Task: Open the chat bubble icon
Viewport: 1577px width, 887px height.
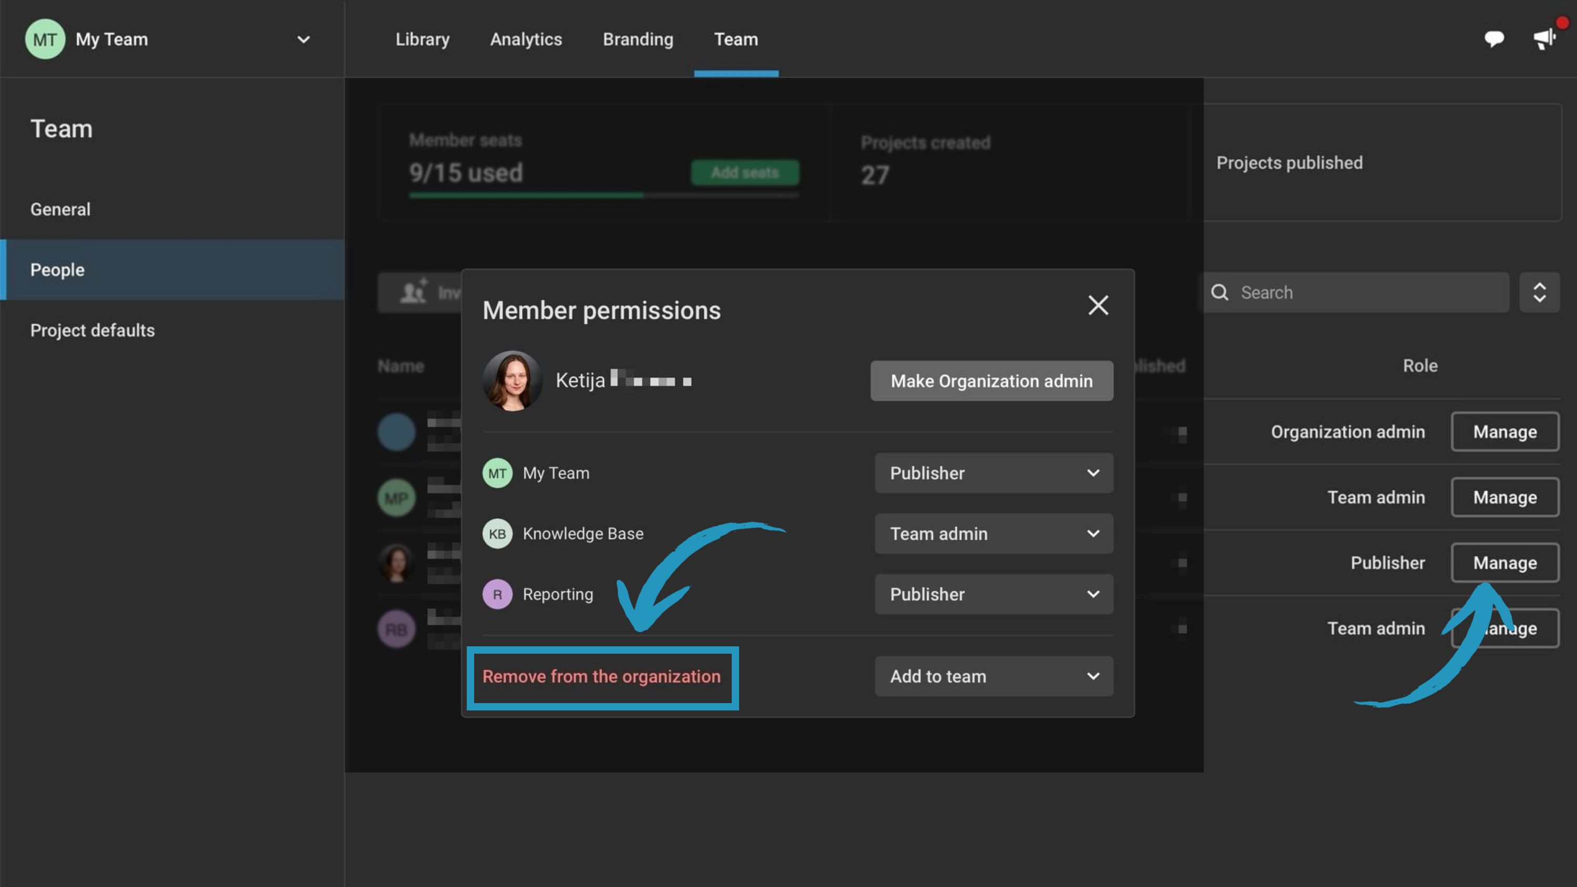Action: (1494, 39)
